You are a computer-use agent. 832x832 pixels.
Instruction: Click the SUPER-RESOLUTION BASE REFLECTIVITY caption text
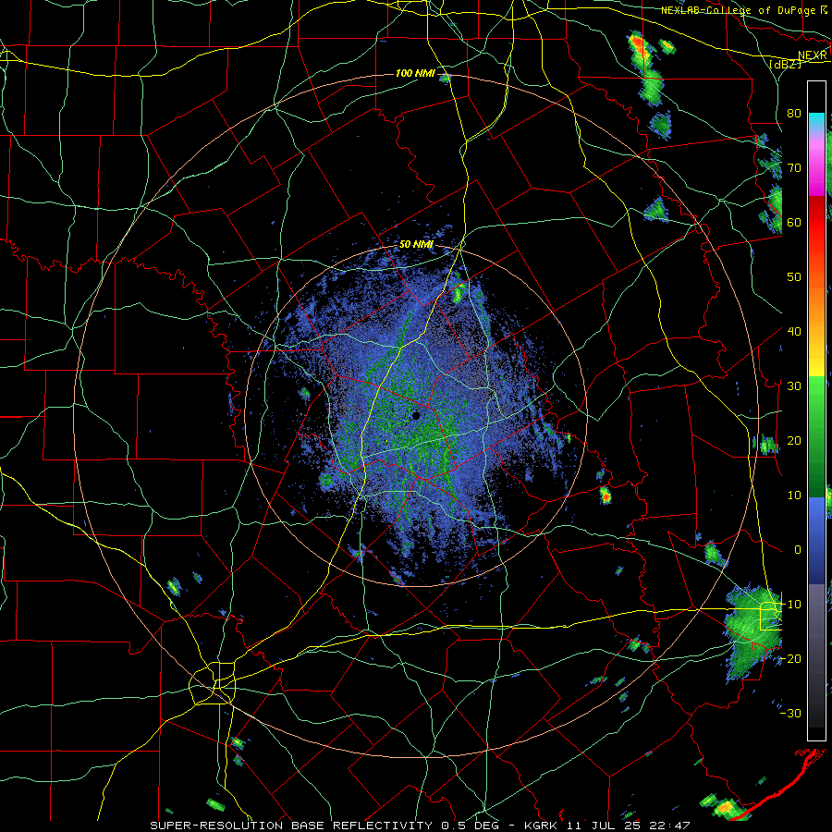click(x=290, y=826)
